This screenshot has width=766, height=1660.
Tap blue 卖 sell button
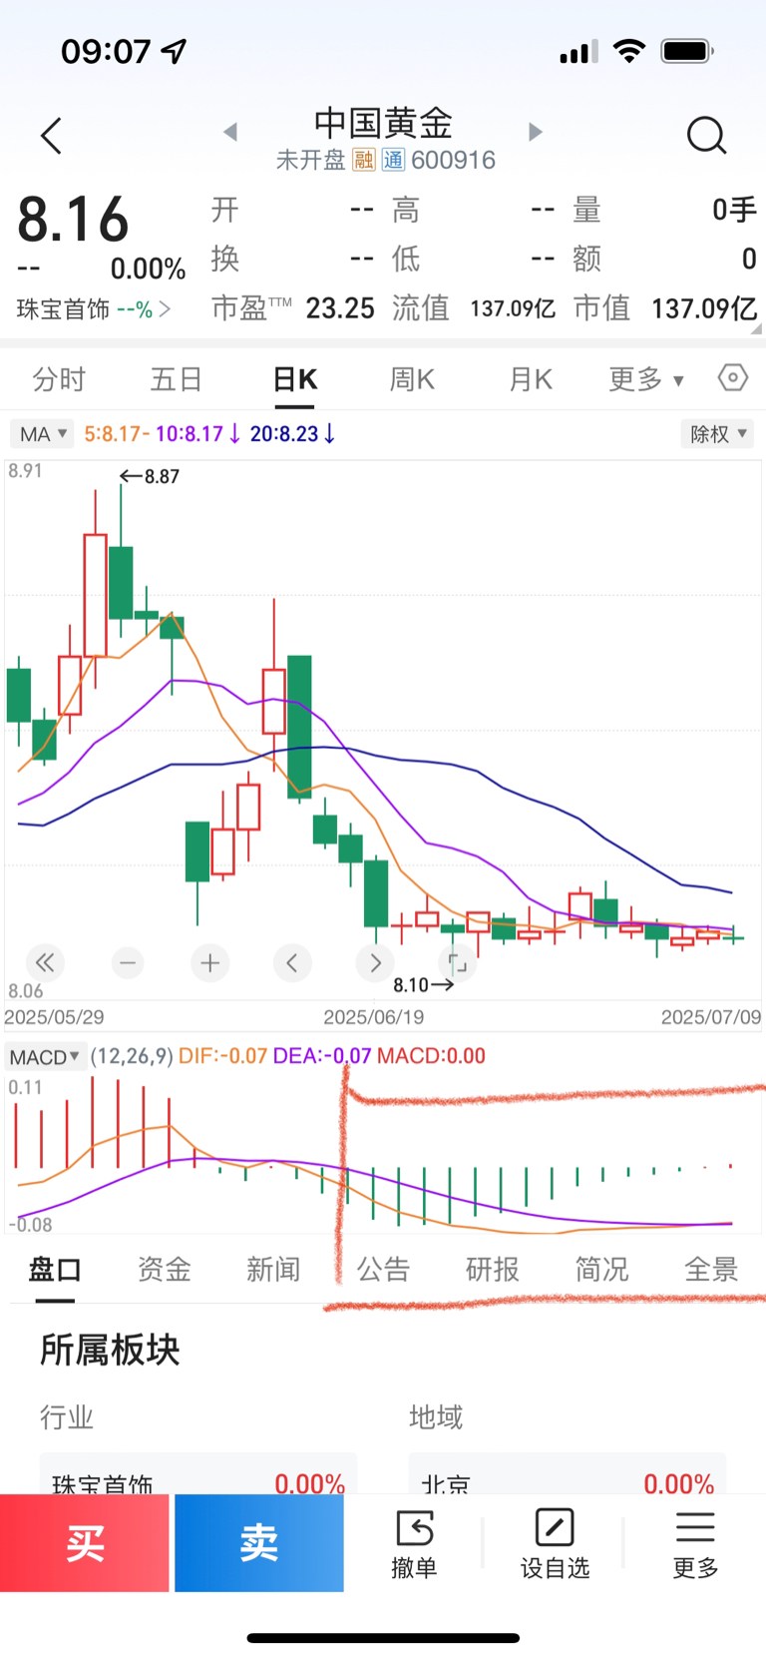pos(259,1543)
